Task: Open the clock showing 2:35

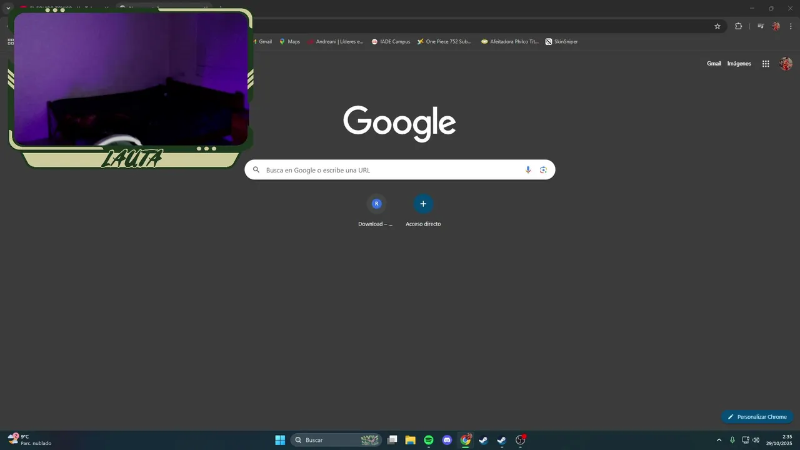Action: pos(779,440)
